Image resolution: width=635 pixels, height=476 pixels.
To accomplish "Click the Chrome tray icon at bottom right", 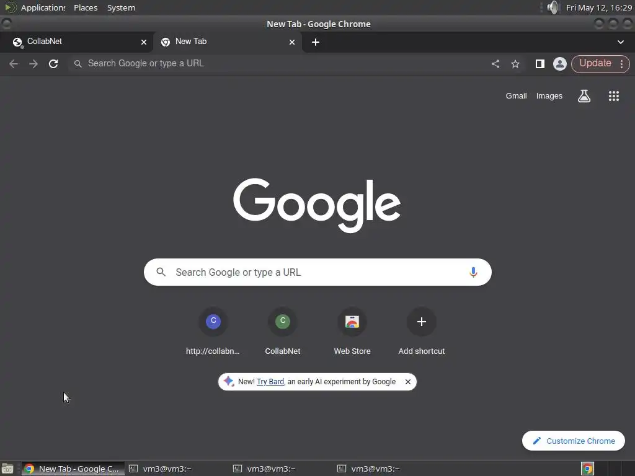I will click(587, 469).
